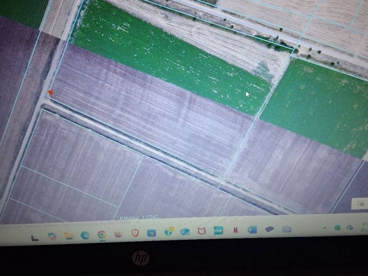Image resolution: width=368 pixels, height=276 pixels.
Task: Open the McAfee security icon
Action: pyautogui.click(x=202, y=231)
